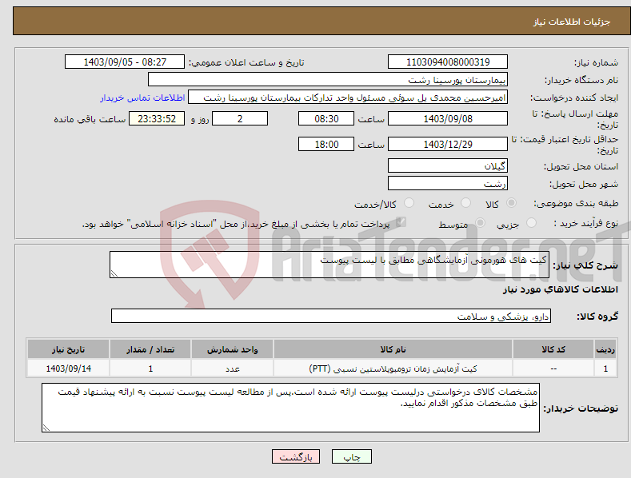631x478 pixels.
Task: Click the تاریخ نیاز column header
Action: tap(68, 349)
